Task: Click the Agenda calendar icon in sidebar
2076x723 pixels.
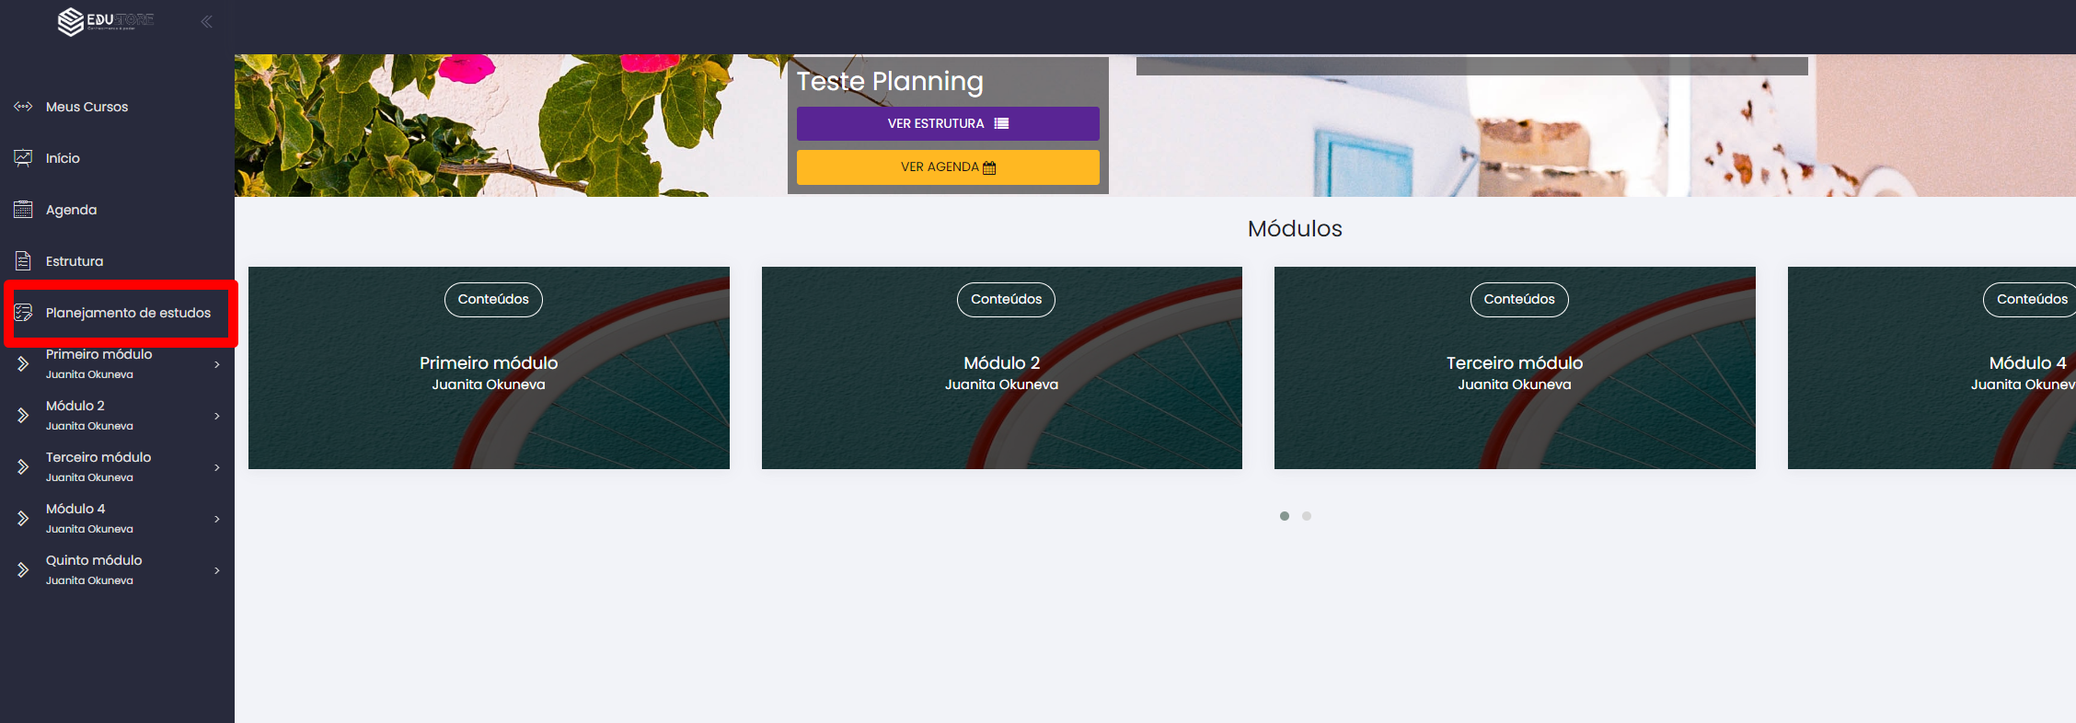Action: point(23,210)
